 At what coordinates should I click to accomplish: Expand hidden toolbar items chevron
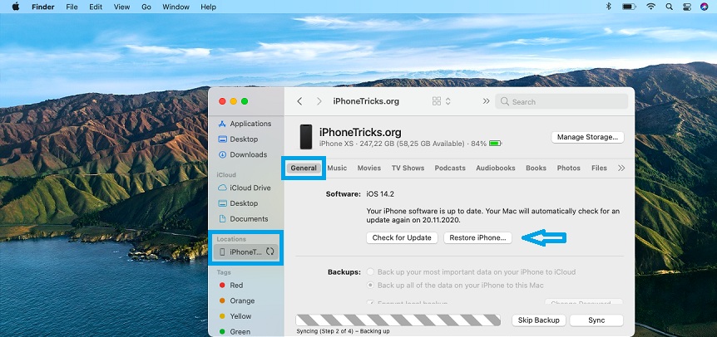pos(486,101)
